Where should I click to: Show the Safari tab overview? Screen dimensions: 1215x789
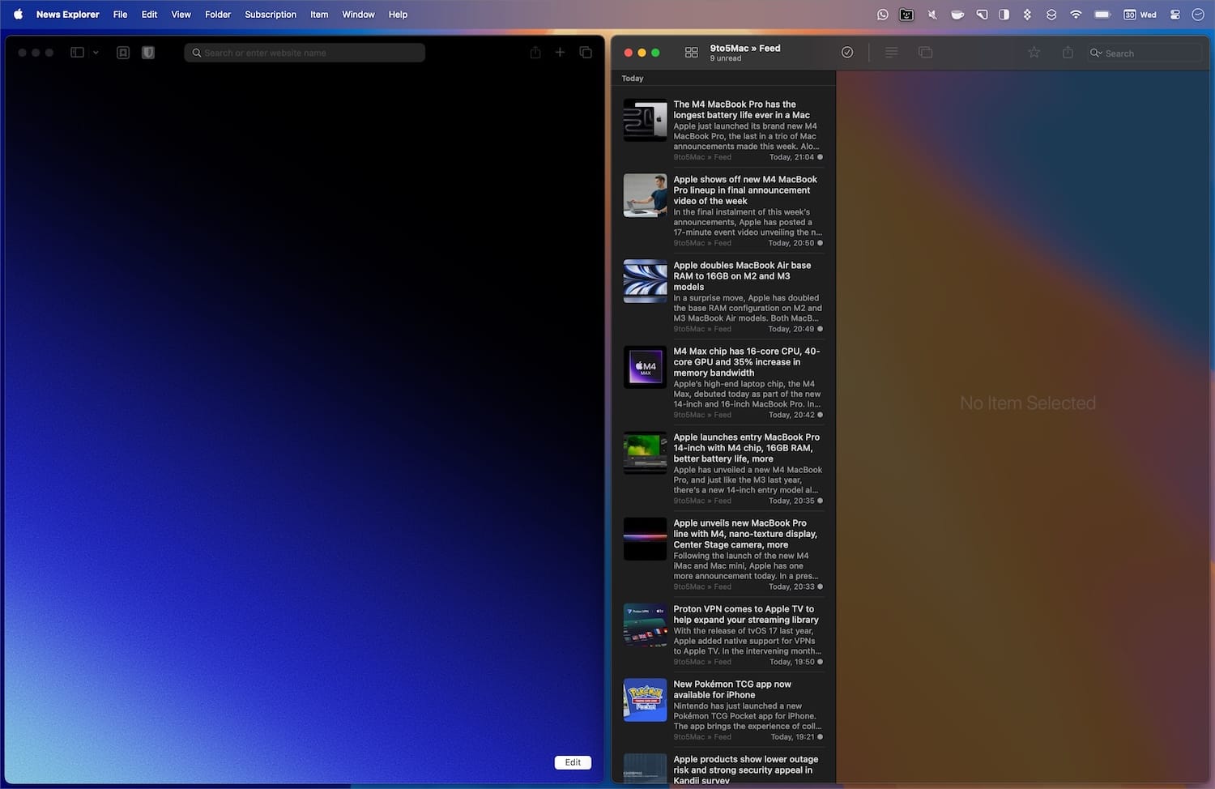click(x=586, y=53)
